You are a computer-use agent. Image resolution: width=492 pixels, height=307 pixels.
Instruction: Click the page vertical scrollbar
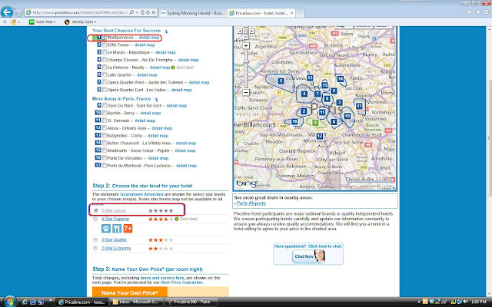pos(489,138)
